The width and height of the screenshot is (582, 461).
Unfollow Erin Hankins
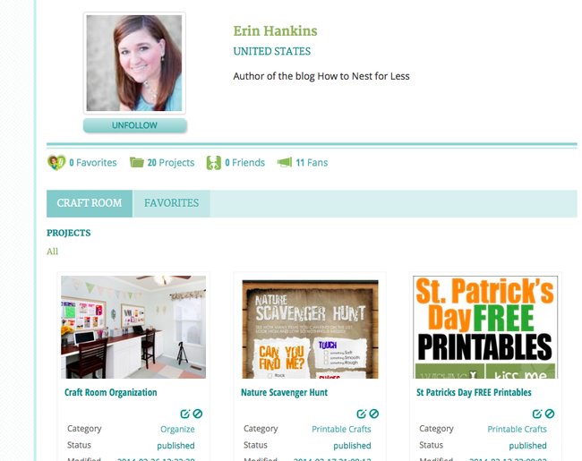pyautogui.click(x=134, y=125)
